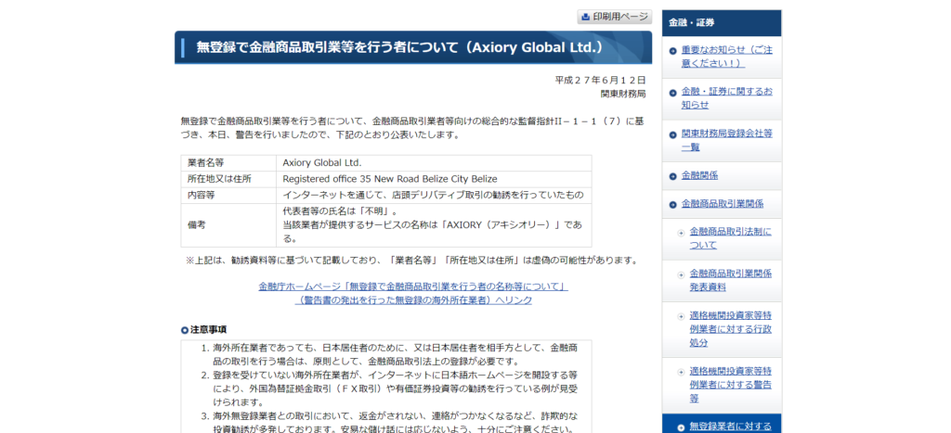Open 金融庁ホームページ 無登録 業者名称 link
The width and height of the screenshot is (951, 433).
[413, 287]
